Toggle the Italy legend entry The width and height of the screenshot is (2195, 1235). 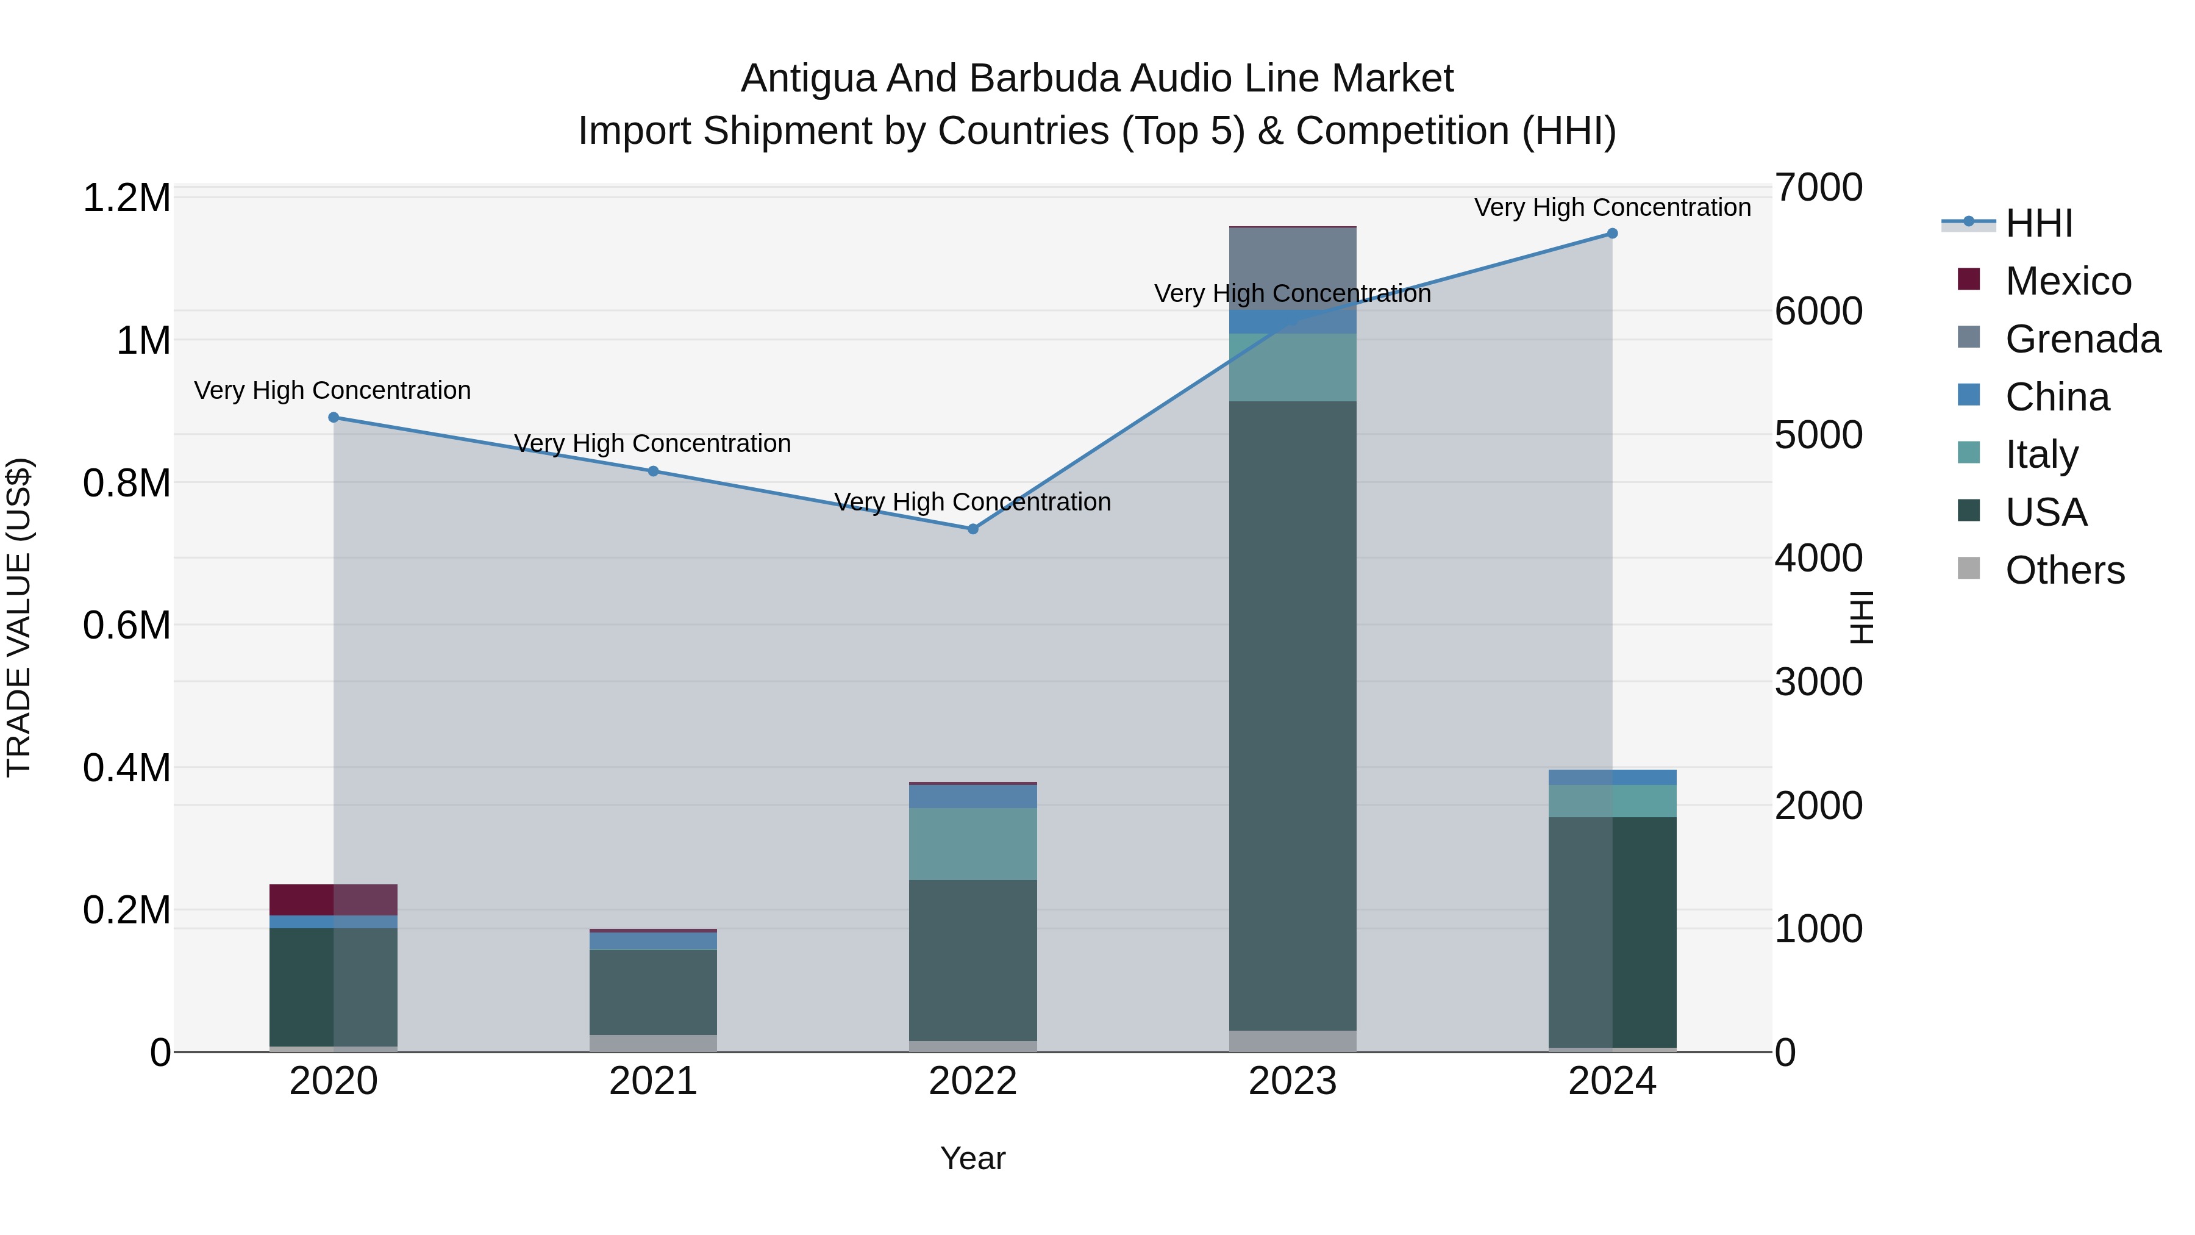[2018, 454]
